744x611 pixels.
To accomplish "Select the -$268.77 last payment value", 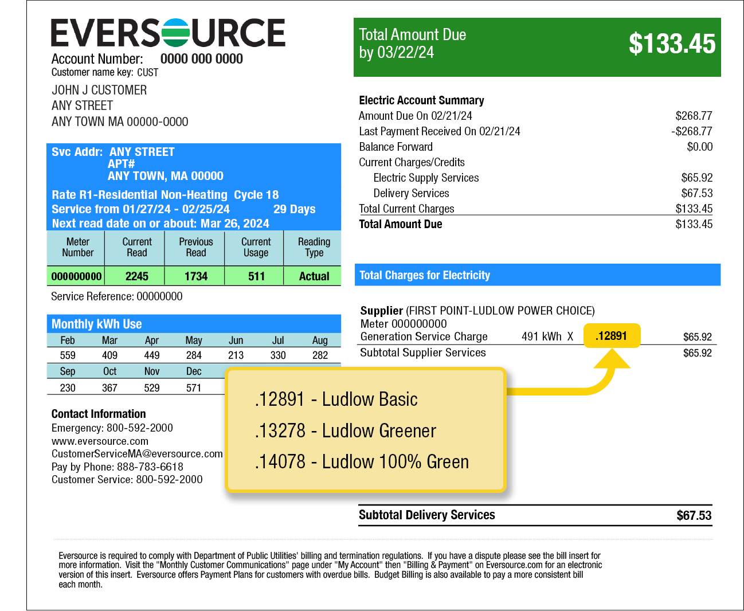I will pyautogui.click(x=692, y=131).
